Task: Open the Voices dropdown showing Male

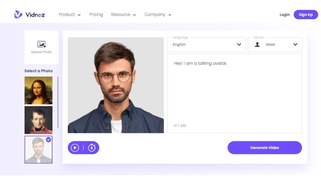Action: tap(275, 44)
